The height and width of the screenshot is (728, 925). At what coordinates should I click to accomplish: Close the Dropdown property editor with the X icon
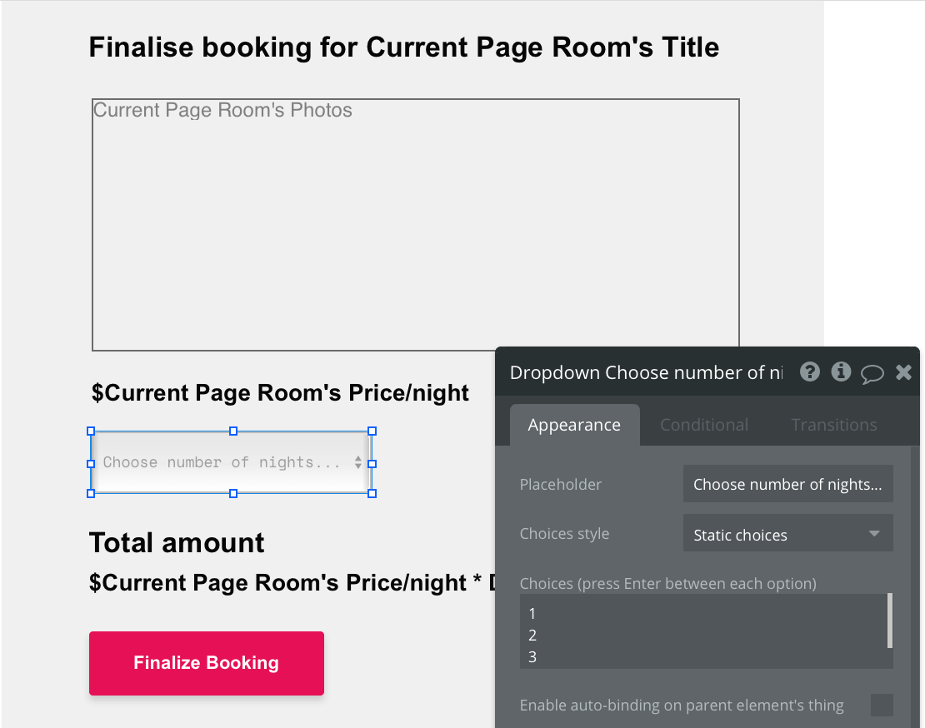[x=903, y=372]
